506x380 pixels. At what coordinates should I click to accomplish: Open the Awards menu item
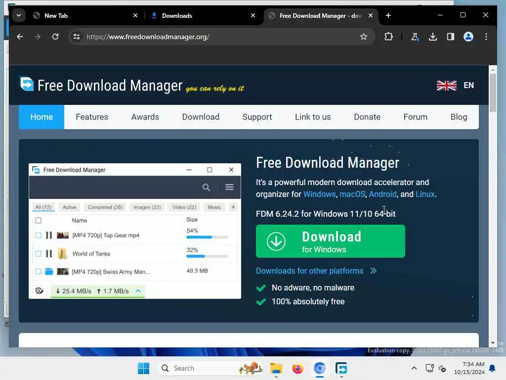145,117
